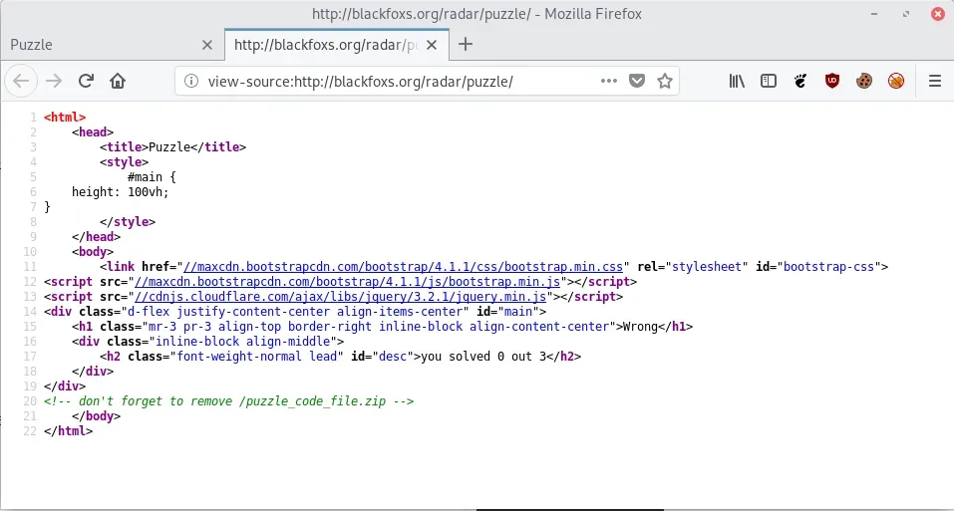Click the back navigation arrow

23,81
